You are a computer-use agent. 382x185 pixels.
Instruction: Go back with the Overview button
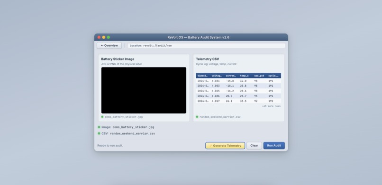[x=109, y=46]
